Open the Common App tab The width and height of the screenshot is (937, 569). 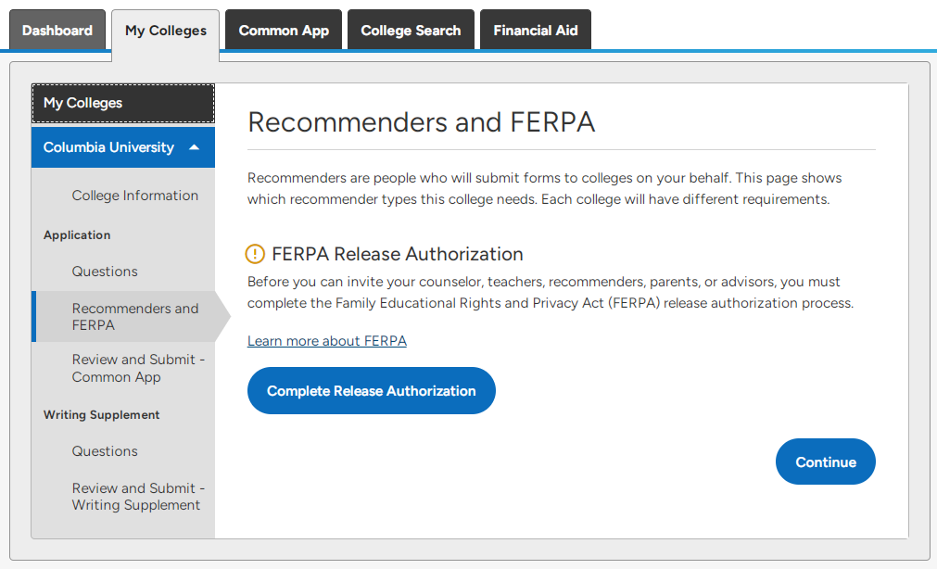(x=284, y=30)
